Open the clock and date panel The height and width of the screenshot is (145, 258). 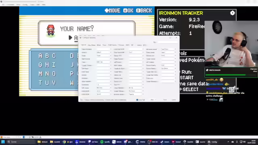[252, 142]
